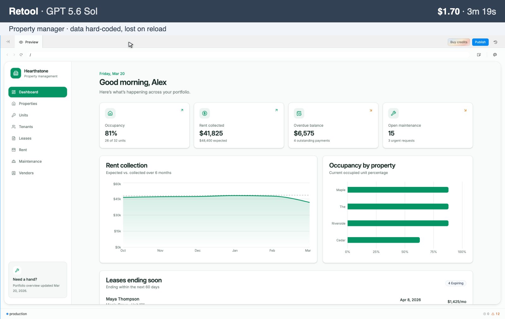Open the warnings count in status bar
Image resolution: width=505 pixels, height=319 pixels.
pos(496,314)
